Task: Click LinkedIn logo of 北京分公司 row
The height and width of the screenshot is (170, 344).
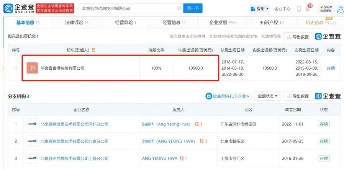Action: coord(32,141)
